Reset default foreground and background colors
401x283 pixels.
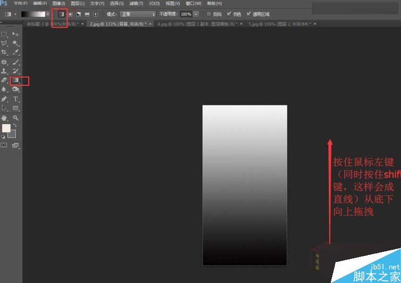[x=4, y=137]
